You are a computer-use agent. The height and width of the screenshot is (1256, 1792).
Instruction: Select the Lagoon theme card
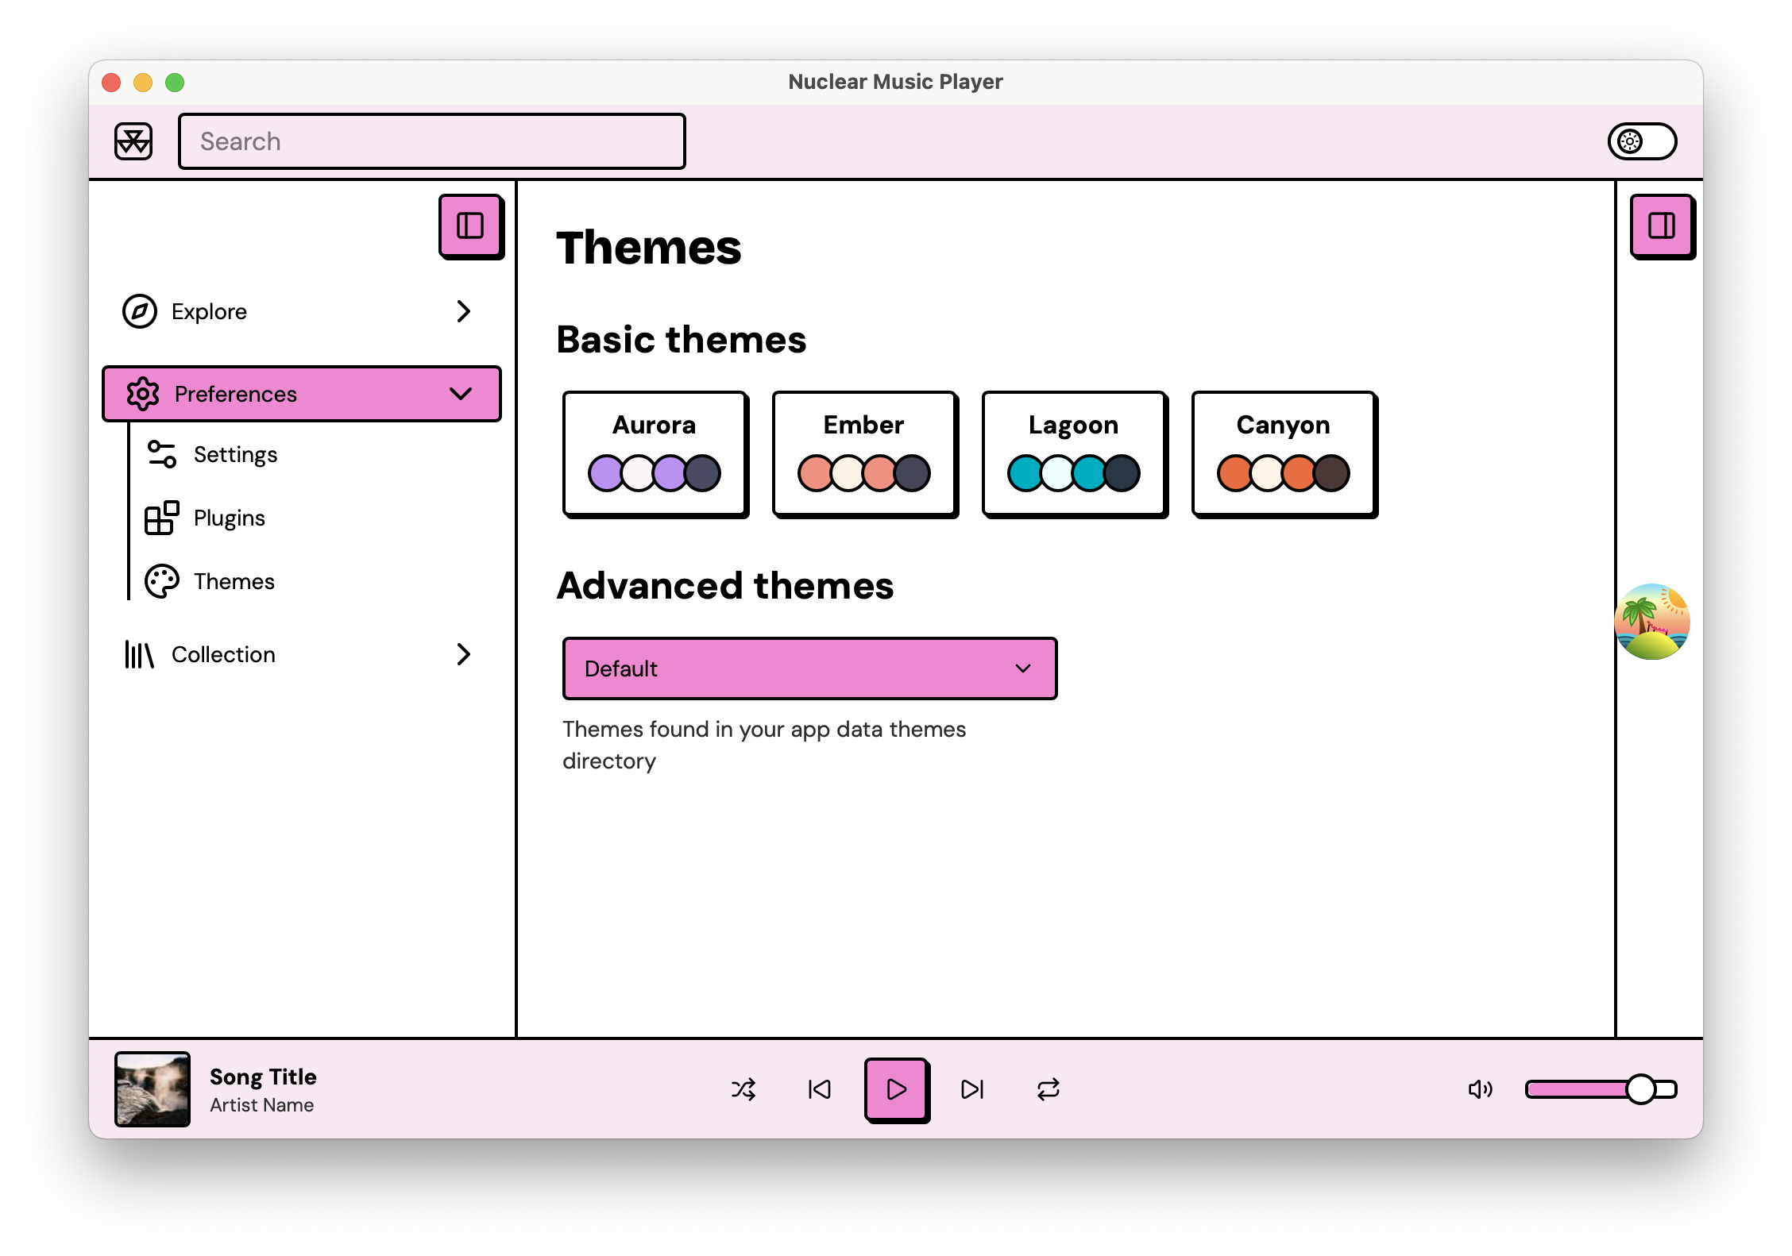click(1075, 454)
